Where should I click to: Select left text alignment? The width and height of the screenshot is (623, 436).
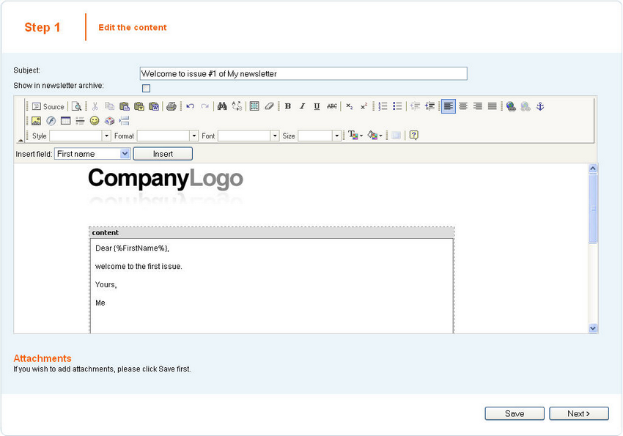(x=448, y=106)
